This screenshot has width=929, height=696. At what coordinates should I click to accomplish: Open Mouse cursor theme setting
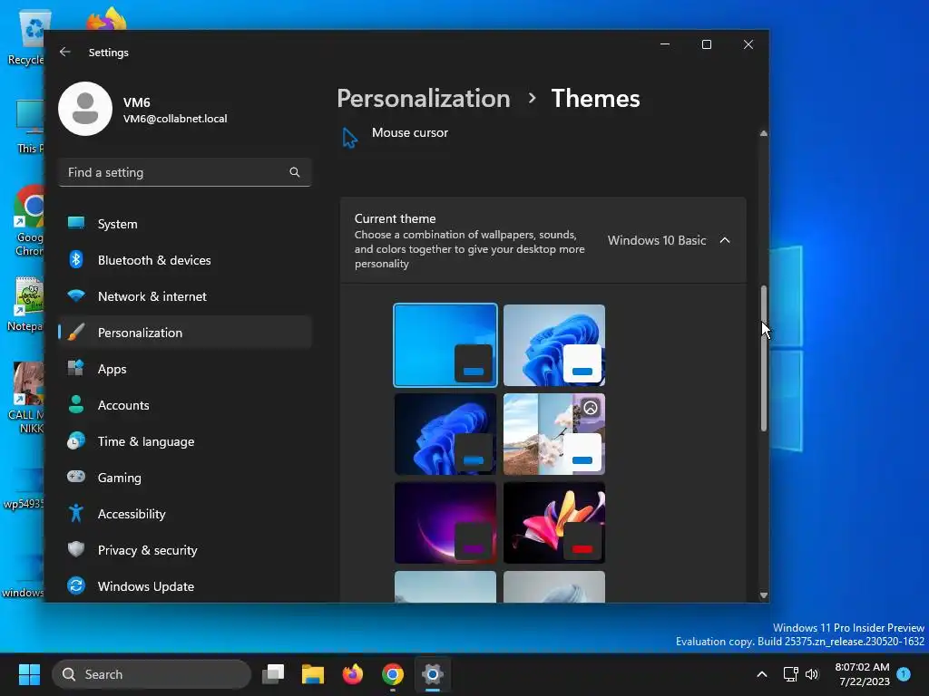pyautogui.click(x=409, y=132)
